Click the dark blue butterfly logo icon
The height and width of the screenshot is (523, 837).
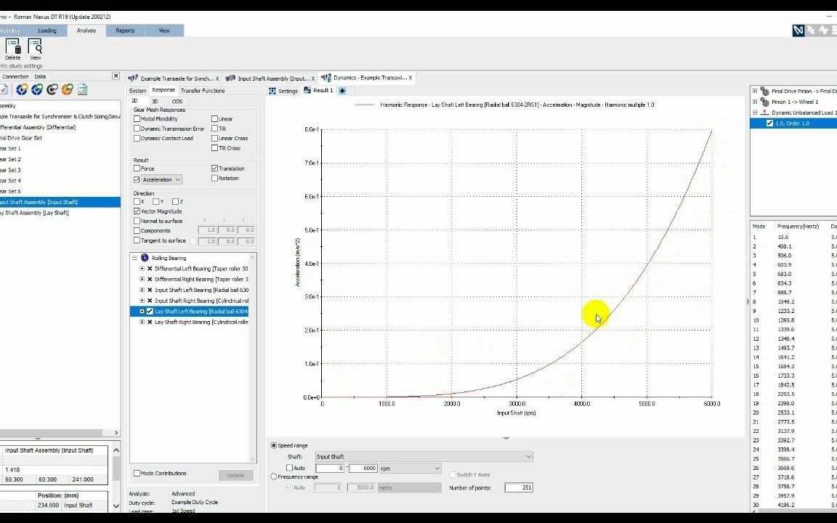(798, 31)
